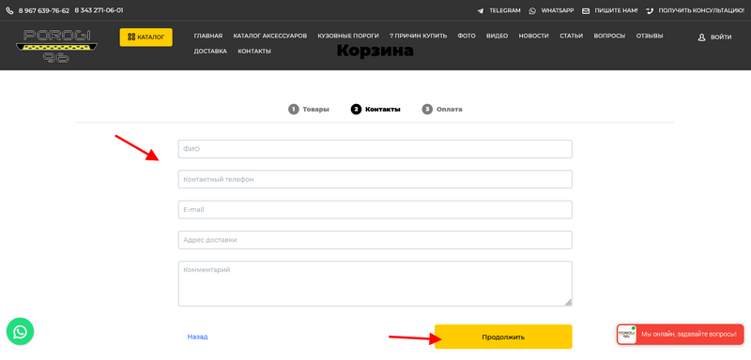Open the POROGI chat widget avatar
This screenshot has height=360, width=751.
[x=627, y=335]
